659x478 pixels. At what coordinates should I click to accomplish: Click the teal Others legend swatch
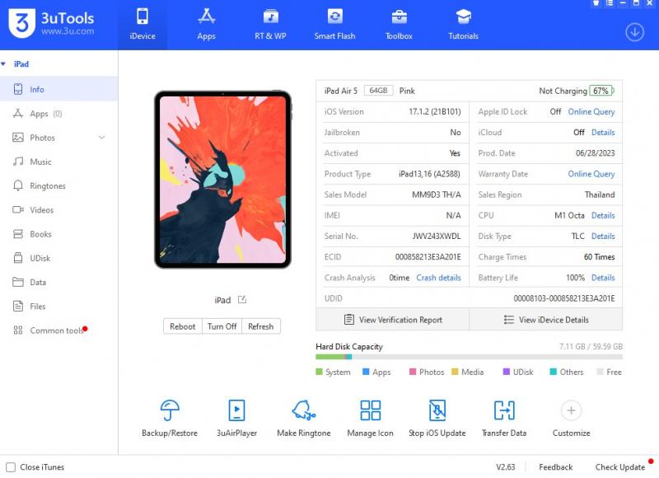click(x=554, y=372)
